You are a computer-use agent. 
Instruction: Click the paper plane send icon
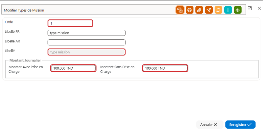[x=209, y=10]
